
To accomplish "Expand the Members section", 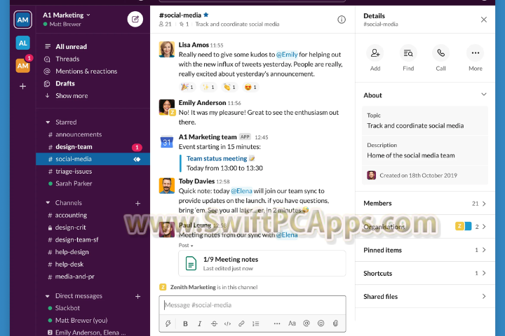I will coord(425,203).
